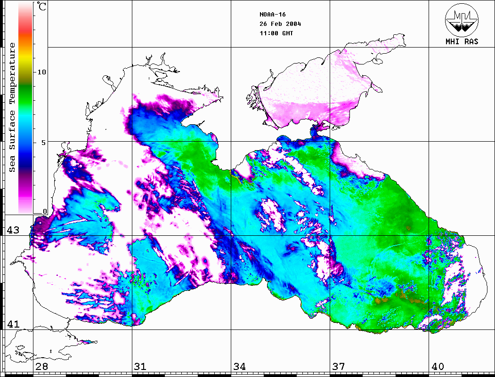495x377 pixels.
Task: Click the Sea Surface Temperature vertical label
Action: coord(12,107)
